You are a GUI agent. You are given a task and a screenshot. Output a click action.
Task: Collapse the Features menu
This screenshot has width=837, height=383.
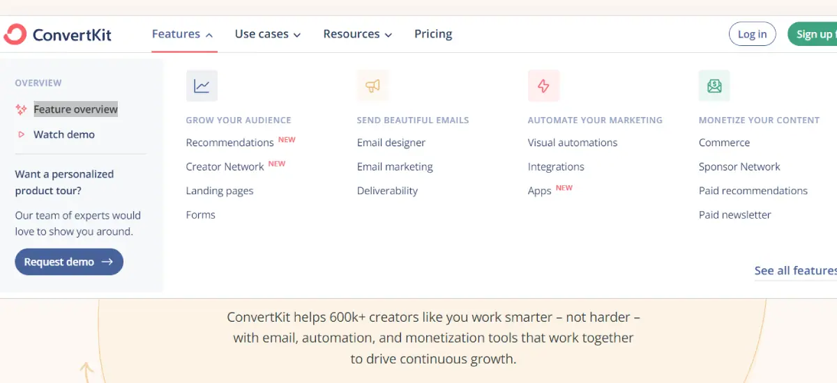pos(183,34)
